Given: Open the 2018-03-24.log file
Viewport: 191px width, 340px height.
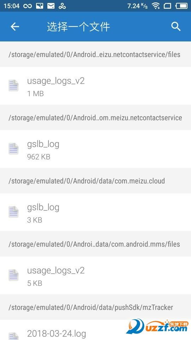Looking at the screenshot, I should pyautogui.click(x=95, y=330).
